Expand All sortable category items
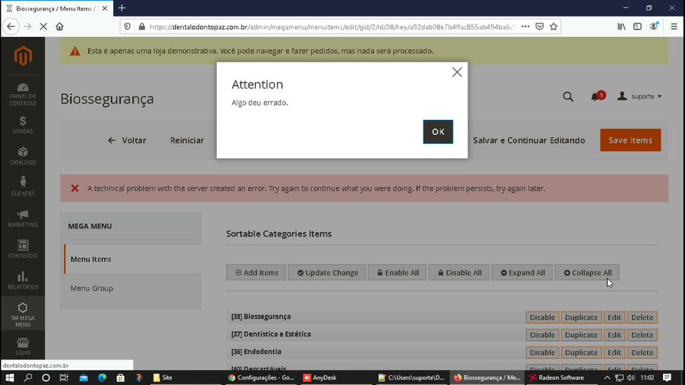Image resolution: width=685 pixels, height=385 pixels. 522,273
